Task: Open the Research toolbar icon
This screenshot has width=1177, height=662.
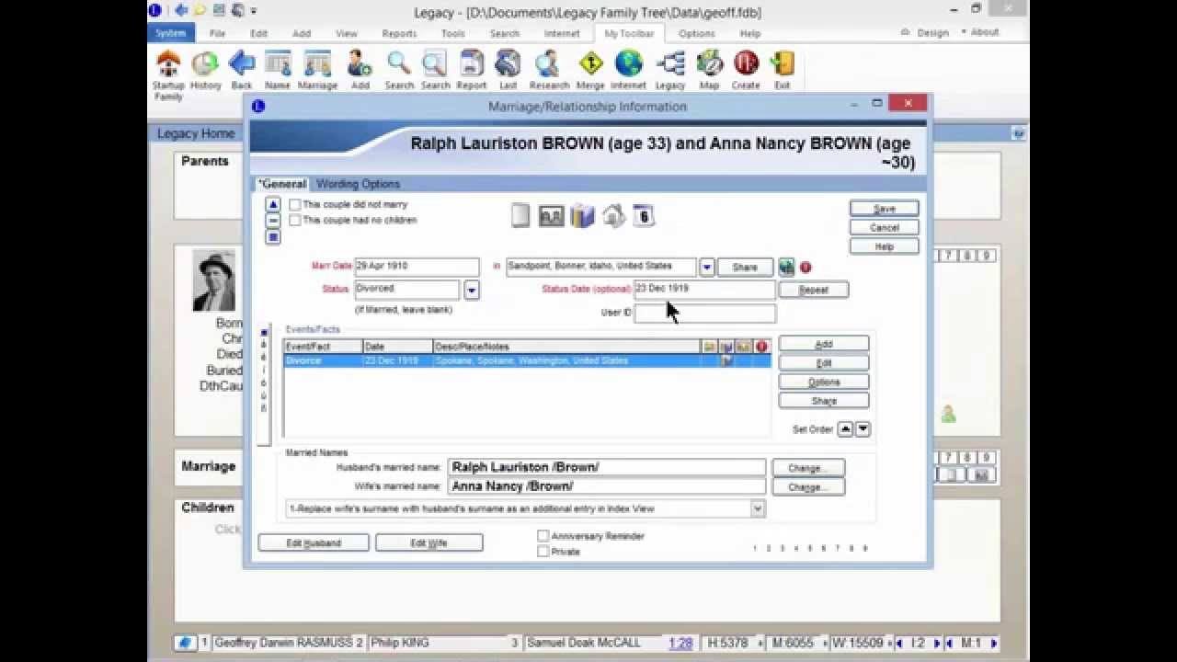Action: click(x=549, y=71)
